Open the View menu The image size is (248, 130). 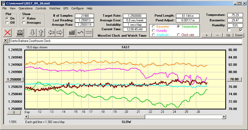pyautogui.click(x=13, y=8)
